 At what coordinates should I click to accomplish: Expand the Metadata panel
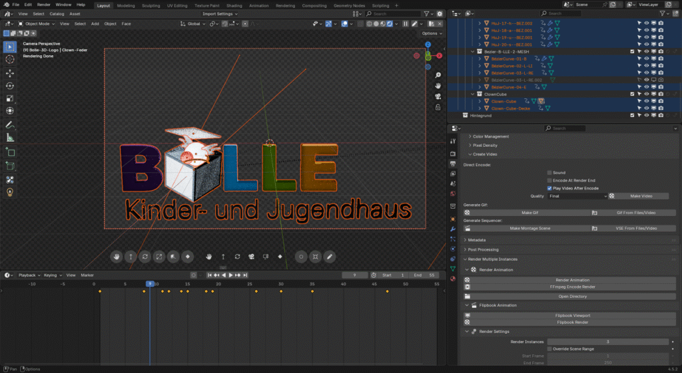[476, 240]
